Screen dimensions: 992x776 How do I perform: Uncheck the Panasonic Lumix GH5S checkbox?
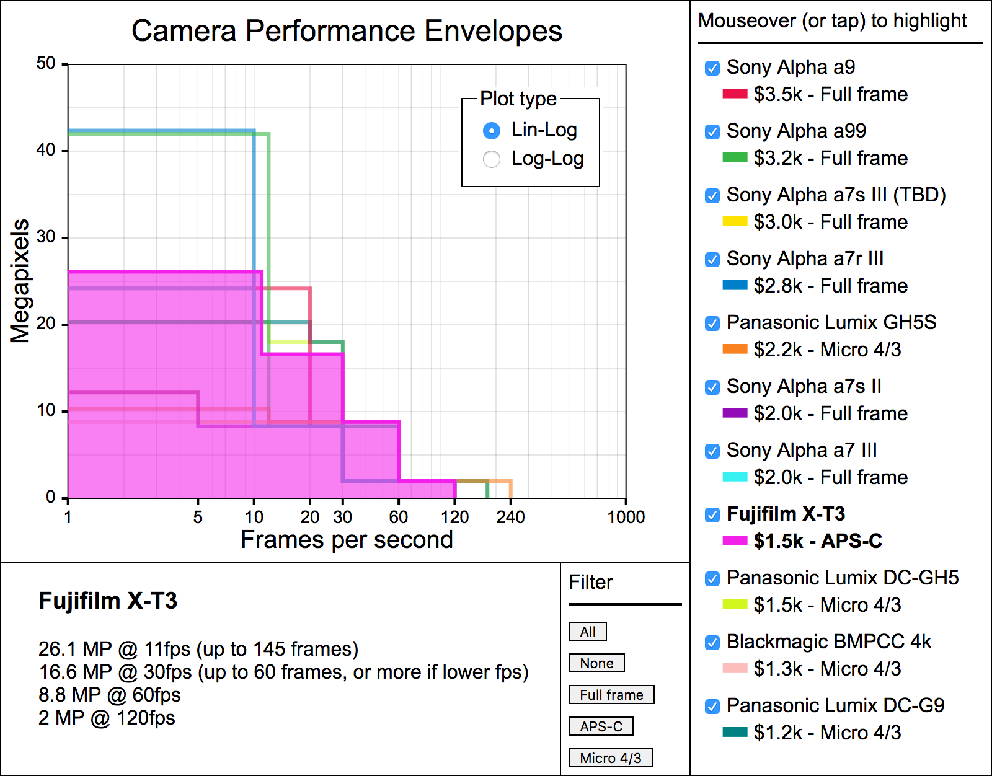pos(712,323)
